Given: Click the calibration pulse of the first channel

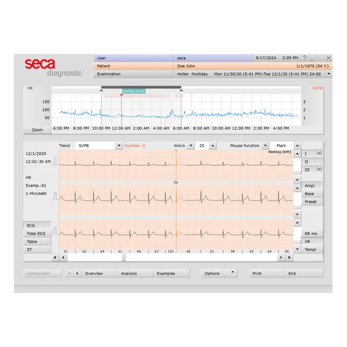Looking at the screenshot, I should click(x=55, y=162).
